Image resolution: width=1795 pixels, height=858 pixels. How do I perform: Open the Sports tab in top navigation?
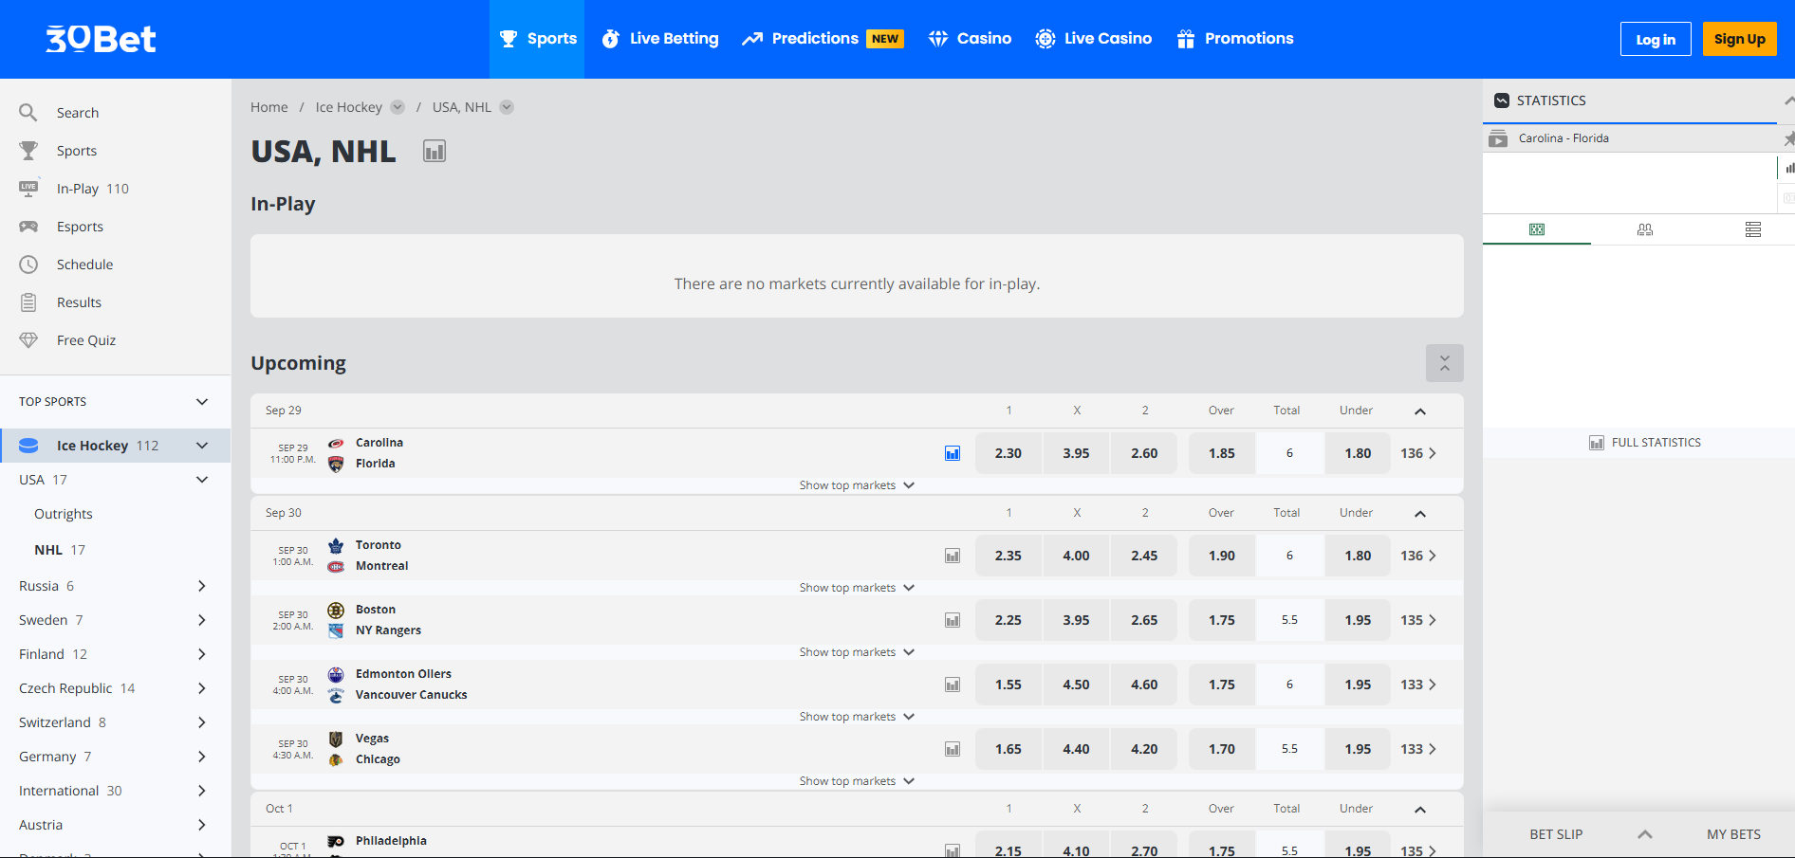(x=538, y=39)
